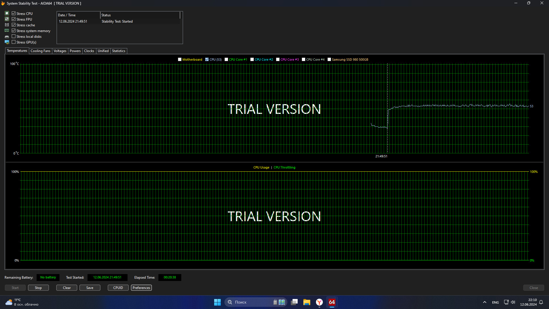The image size is (549, 309).
Task: Open Task View on the taskbar
Action: point(294,302)
